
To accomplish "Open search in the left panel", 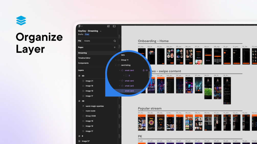I will [115, 41].
